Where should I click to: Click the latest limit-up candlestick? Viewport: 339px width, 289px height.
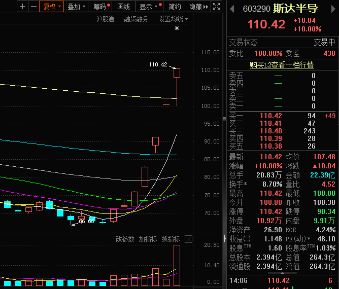point(177,87)
